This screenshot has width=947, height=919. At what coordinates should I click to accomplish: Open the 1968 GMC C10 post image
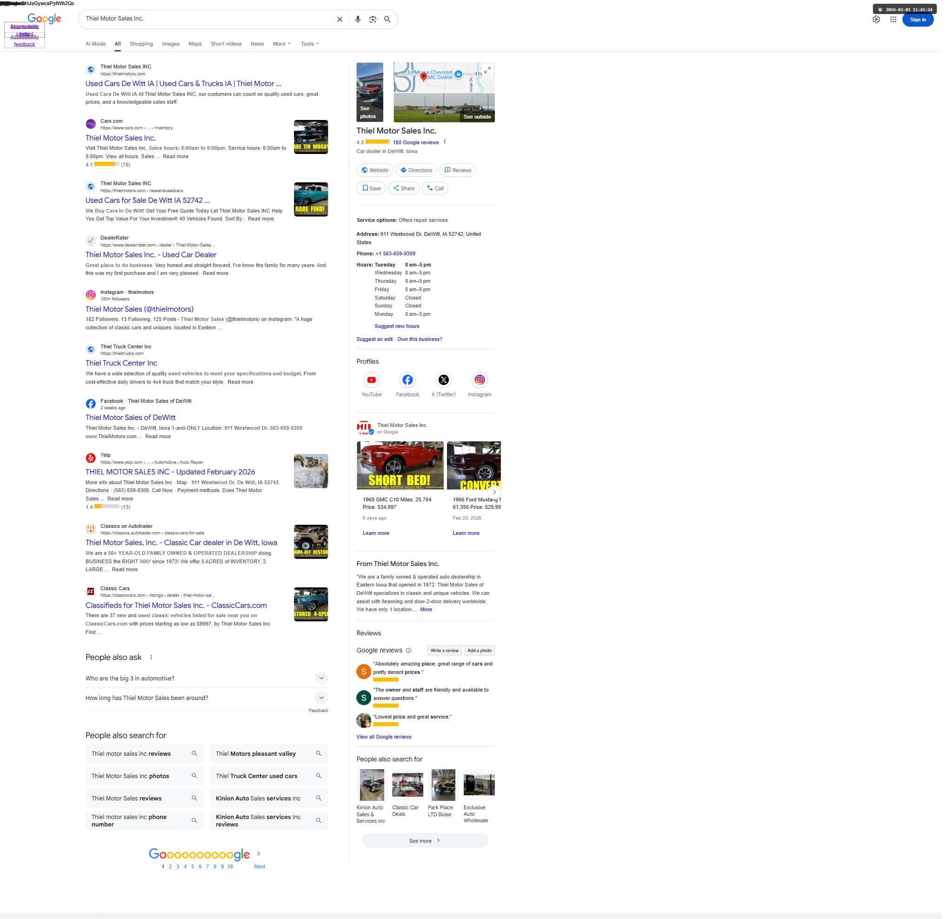point(400,465)
